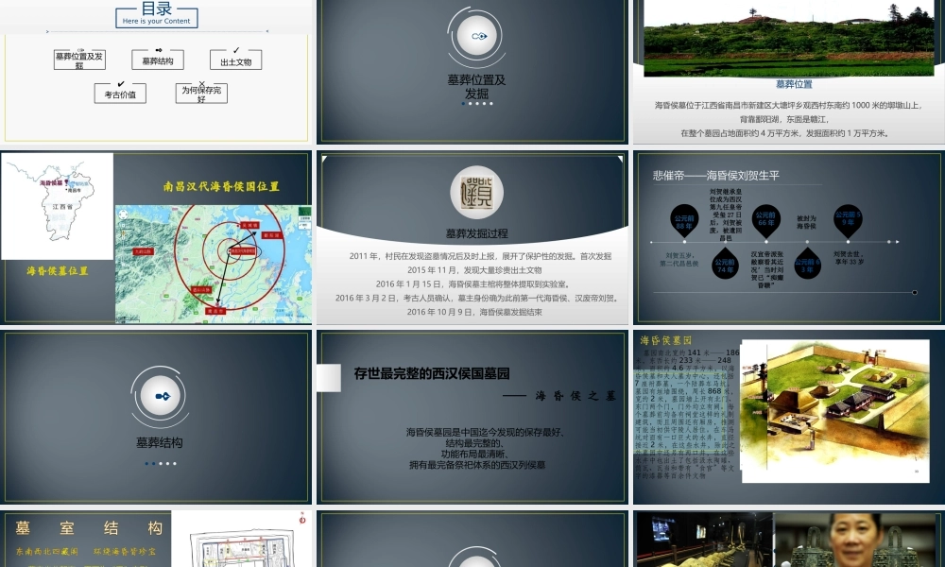Click the circular emblem on the bottom dark slide
Screen dimensions: 945x567
(474, 562)
